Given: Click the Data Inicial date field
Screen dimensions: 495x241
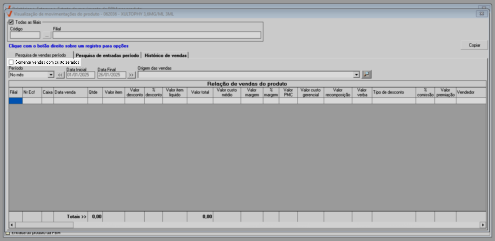Looking at the screenshot, I should [81, 75].
